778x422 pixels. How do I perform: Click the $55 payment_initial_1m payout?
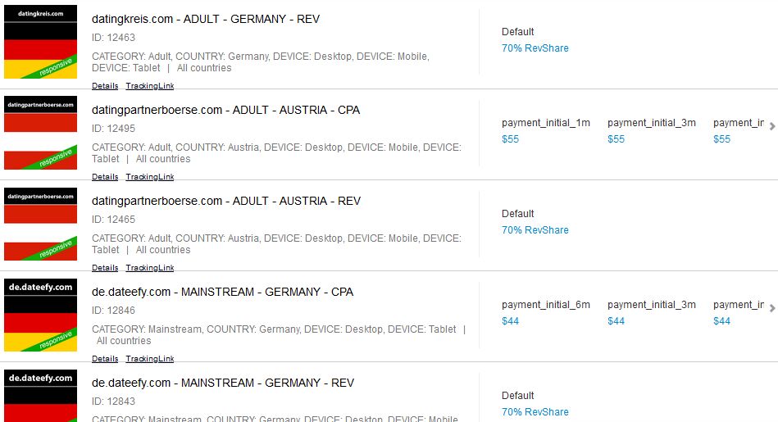511,139
